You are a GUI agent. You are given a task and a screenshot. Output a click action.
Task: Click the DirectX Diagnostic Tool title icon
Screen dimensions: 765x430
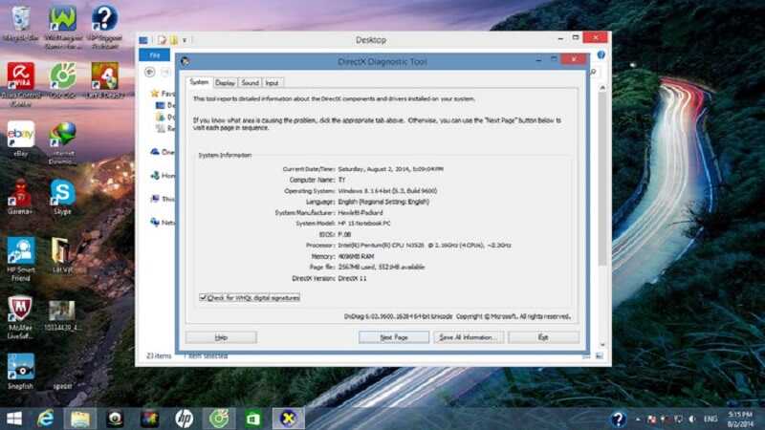tap(185, 61)
